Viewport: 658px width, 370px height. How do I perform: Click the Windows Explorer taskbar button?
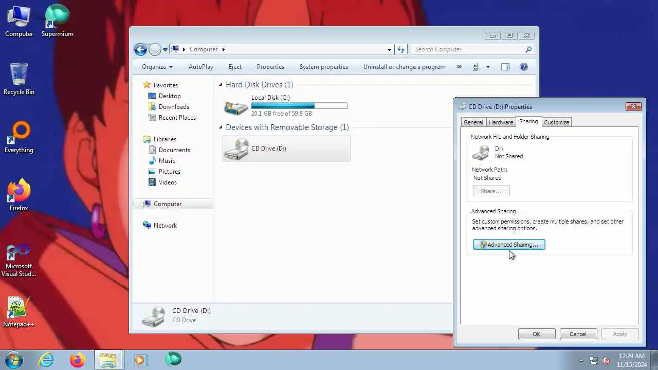(x=108, y=359)
